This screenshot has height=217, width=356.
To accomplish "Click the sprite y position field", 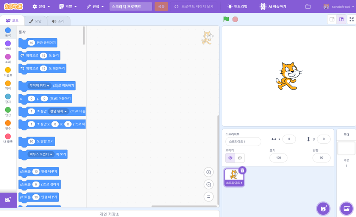I will tap(323, 139).
